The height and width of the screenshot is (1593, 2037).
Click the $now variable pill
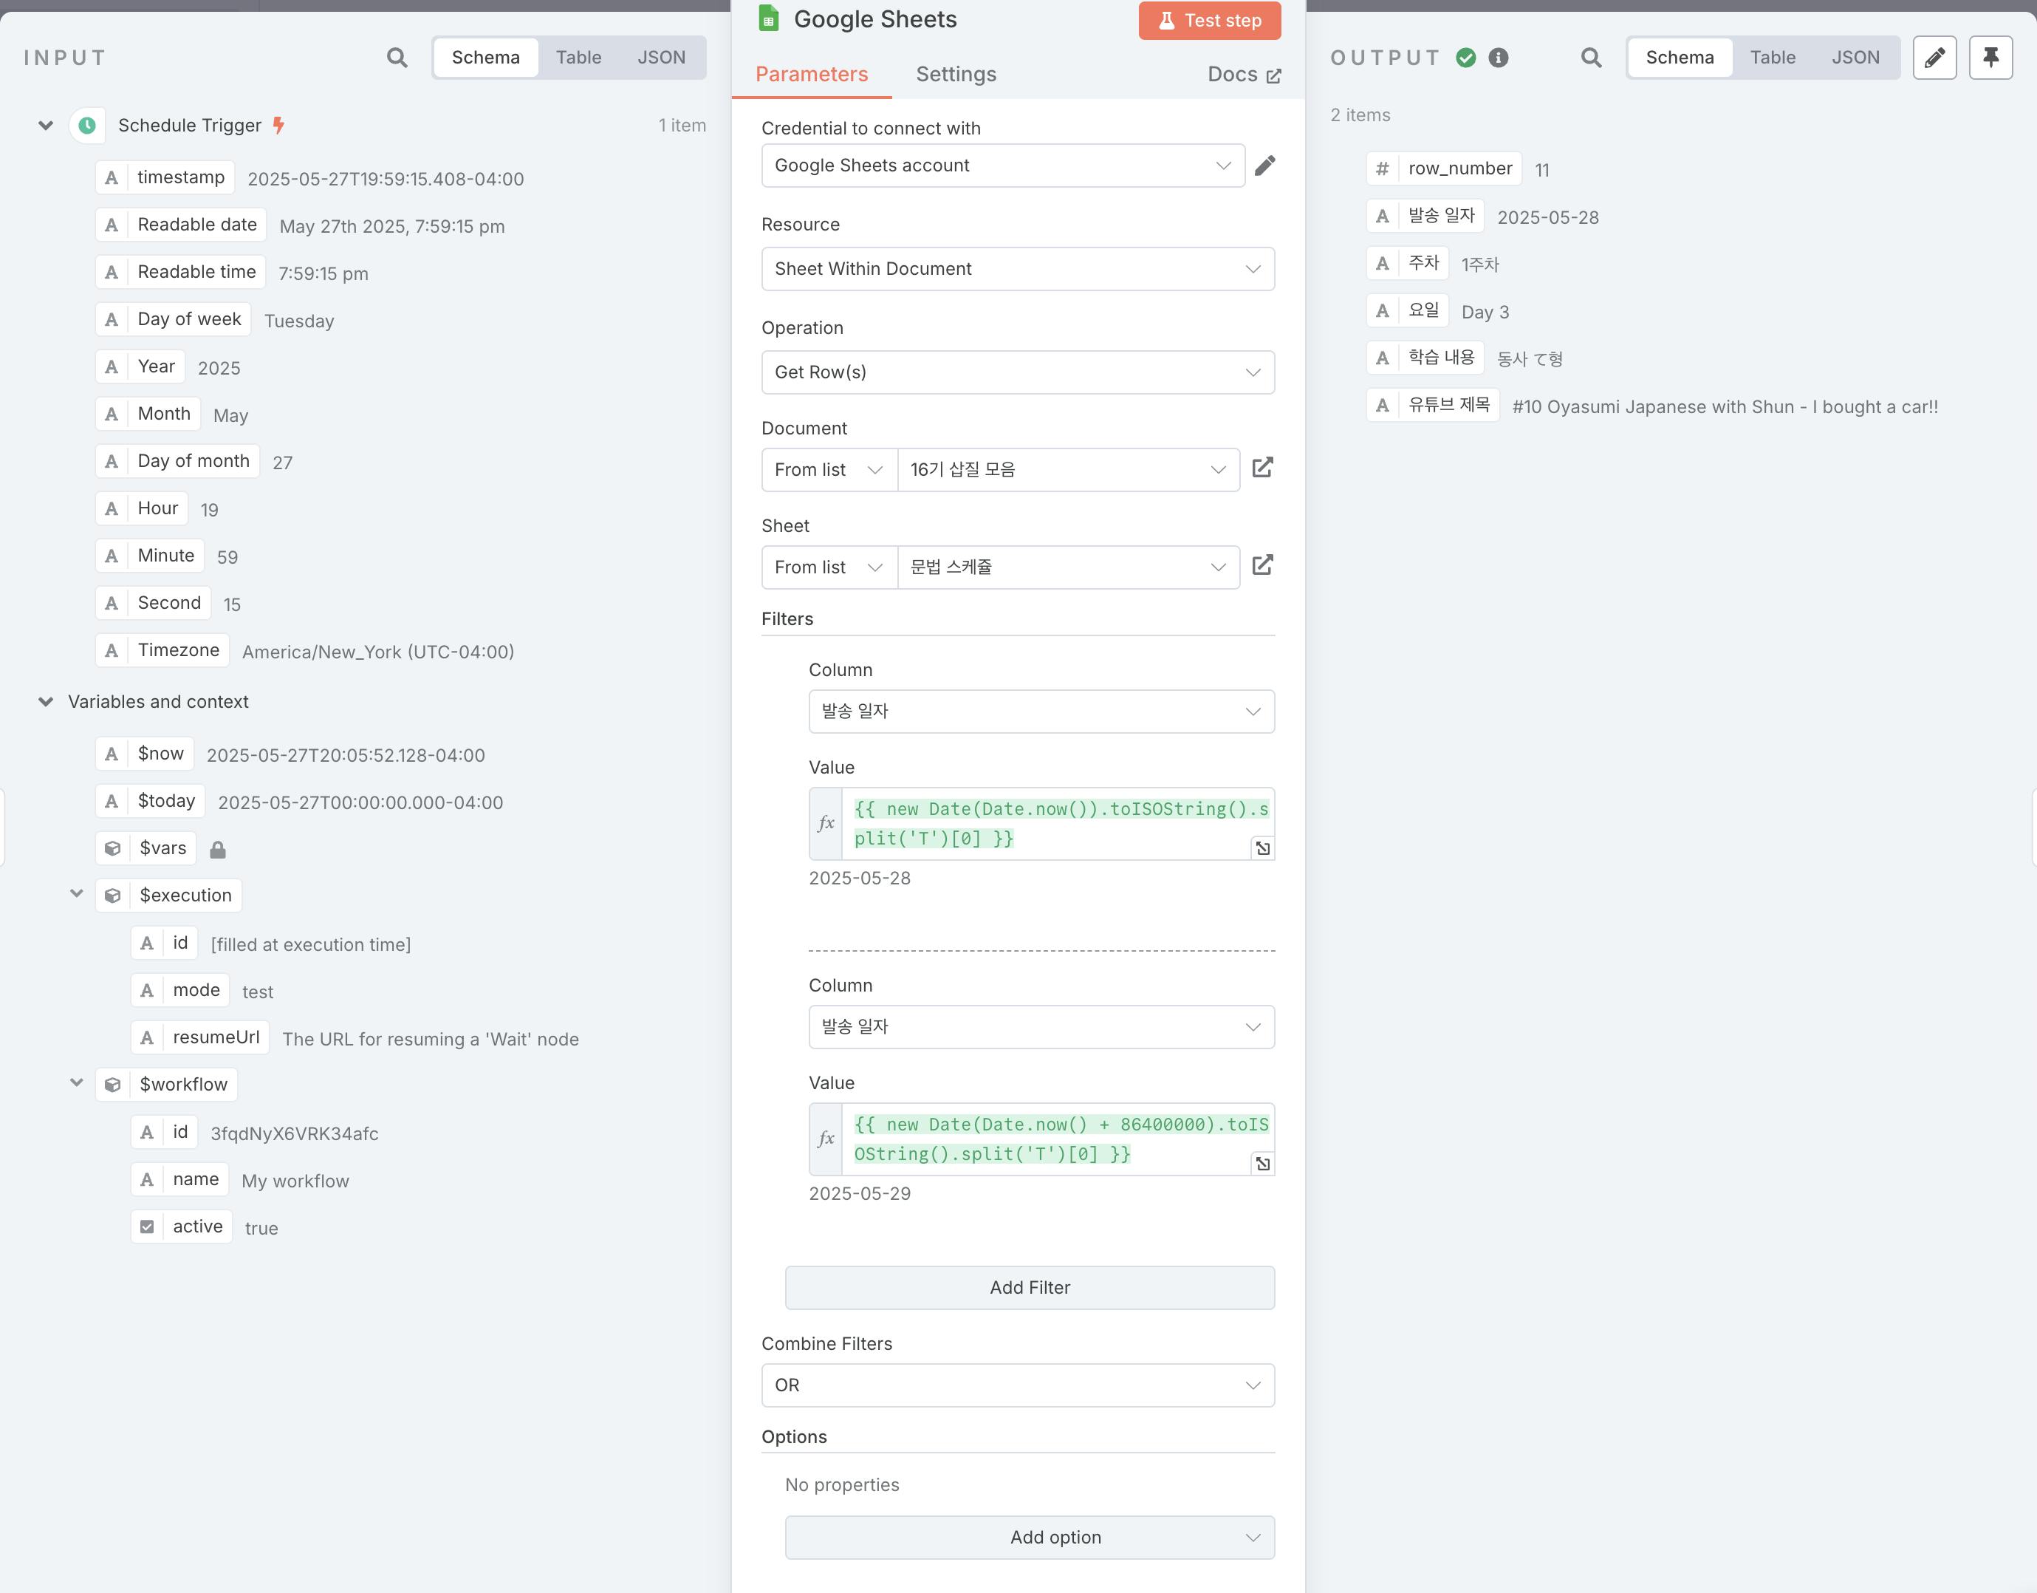[x=145, y=753]
